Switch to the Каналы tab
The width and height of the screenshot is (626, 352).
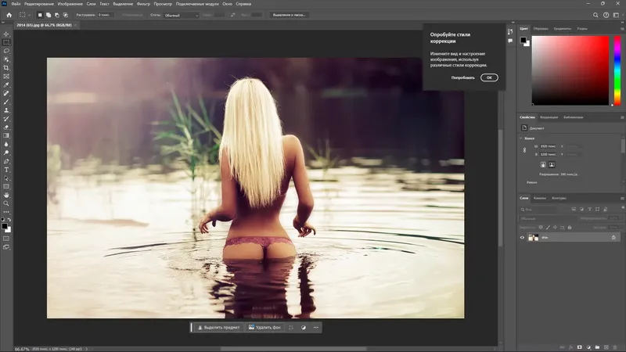tap(540, 198)
